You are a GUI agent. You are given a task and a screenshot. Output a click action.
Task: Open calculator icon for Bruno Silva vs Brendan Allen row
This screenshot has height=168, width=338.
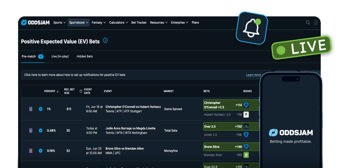pyautogui.click(x=31, y=151)
